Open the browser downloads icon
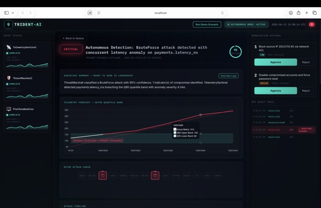This screenshot has width=321, height=208. [x=291, y=13]
